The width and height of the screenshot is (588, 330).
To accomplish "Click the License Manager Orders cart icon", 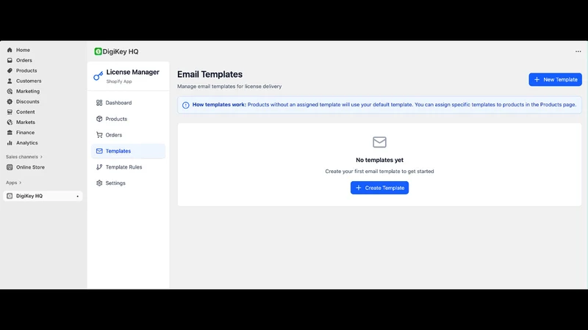I will 99,135.
